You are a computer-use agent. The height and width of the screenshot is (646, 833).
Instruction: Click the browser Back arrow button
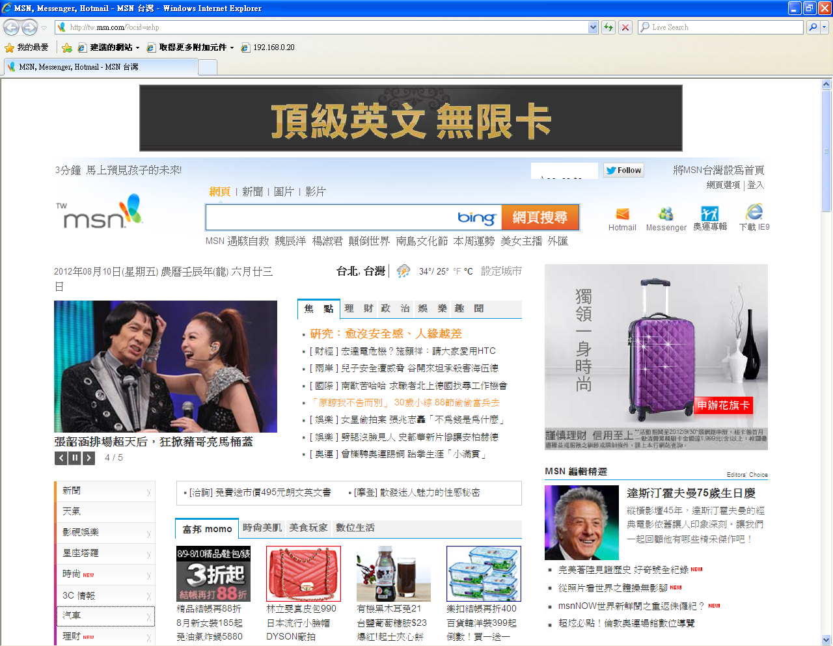pyautogui.click(x=12, y=27)
